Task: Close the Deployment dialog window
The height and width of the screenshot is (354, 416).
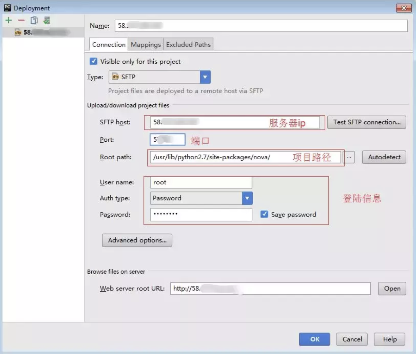Action: pos(403,8)
